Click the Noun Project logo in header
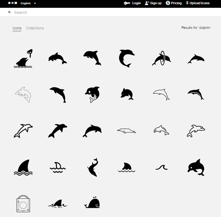The width and height of the screenshot is (221, 217). pos(13,3)
